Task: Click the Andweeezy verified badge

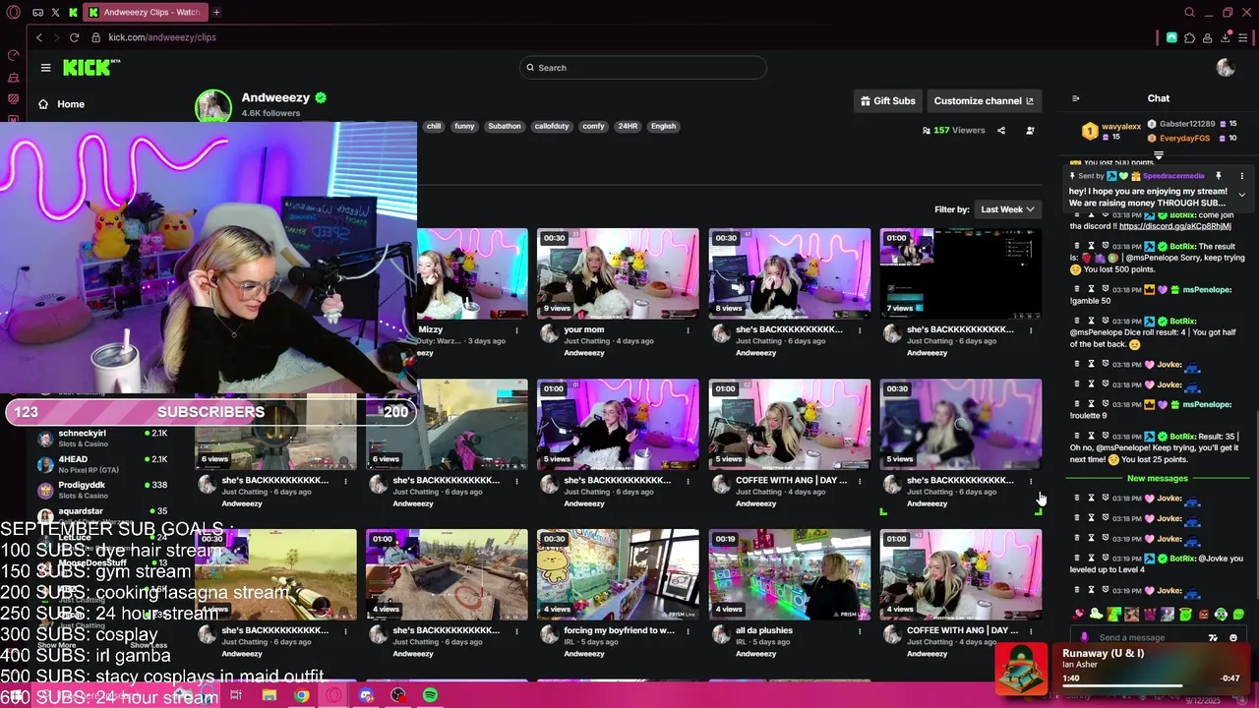Action: [x=321, y=97]
